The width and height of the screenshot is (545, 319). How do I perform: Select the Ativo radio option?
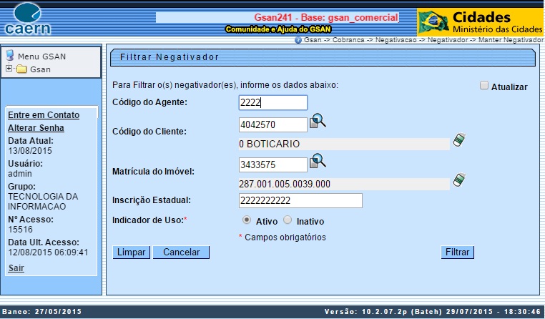(x=247, y=220)
